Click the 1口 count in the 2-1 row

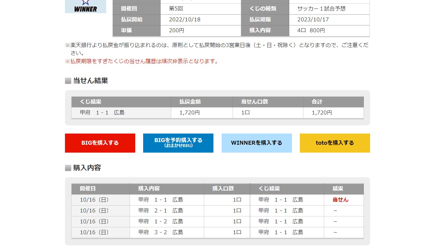click(x=237, y=211)
